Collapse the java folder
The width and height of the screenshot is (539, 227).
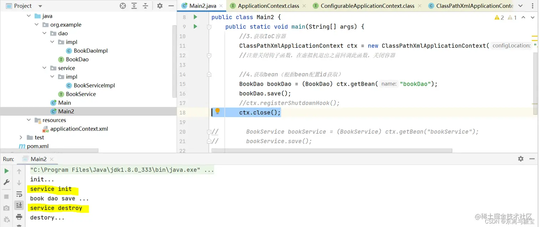(x=29, y=16)
